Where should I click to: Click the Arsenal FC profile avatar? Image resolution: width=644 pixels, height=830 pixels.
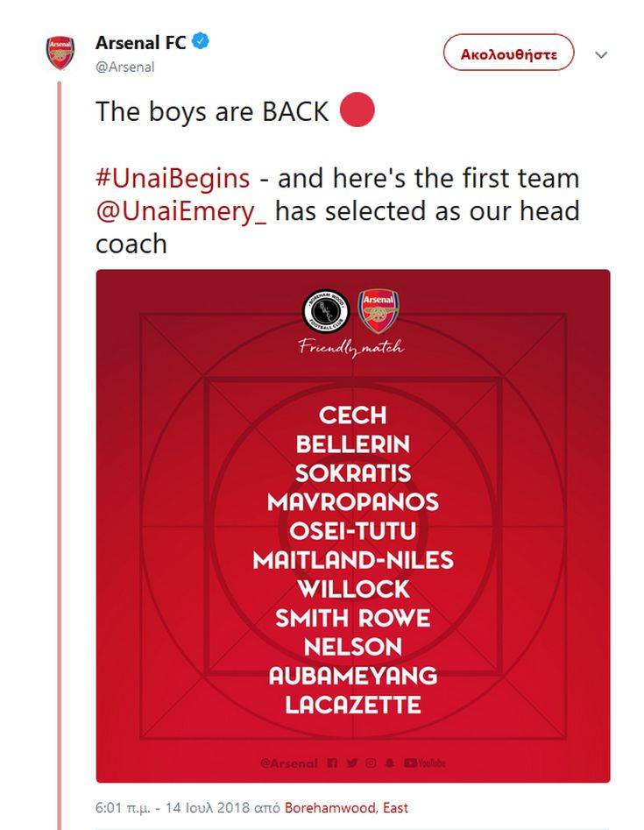pos(60,53)
